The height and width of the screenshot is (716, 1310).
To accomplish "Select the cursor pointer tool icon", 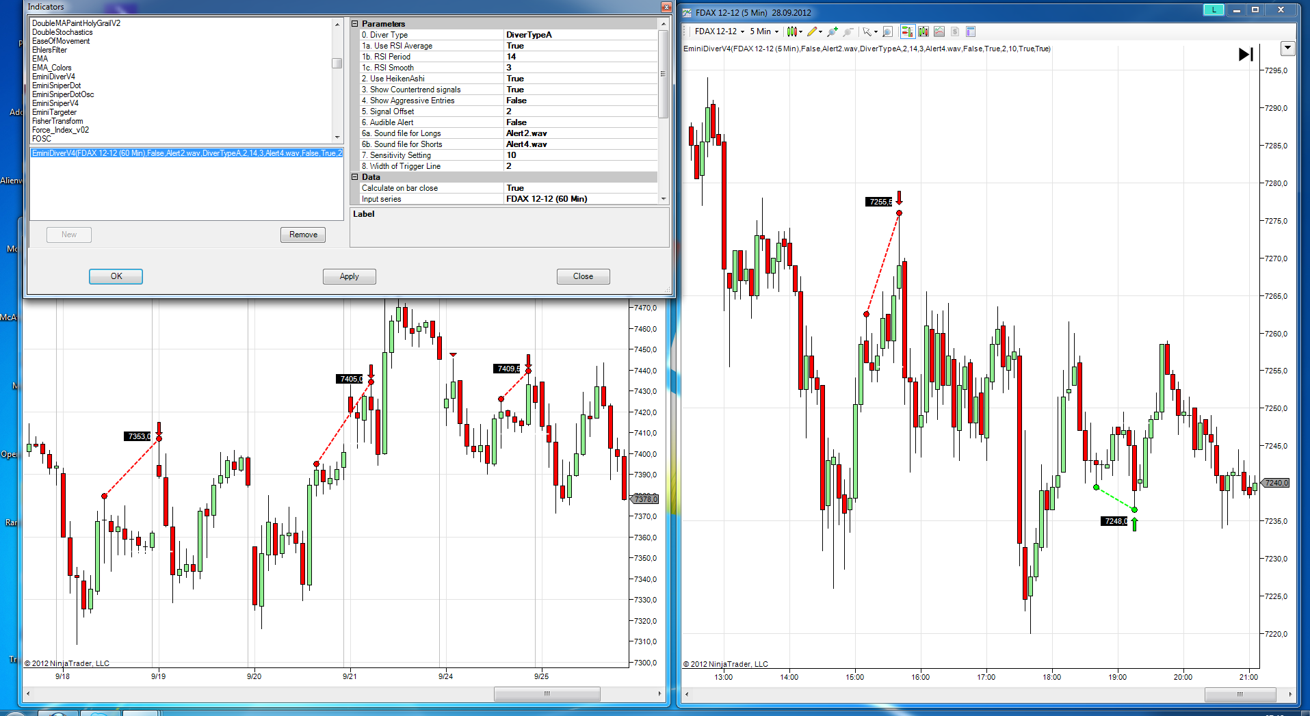I will [867, 31].
